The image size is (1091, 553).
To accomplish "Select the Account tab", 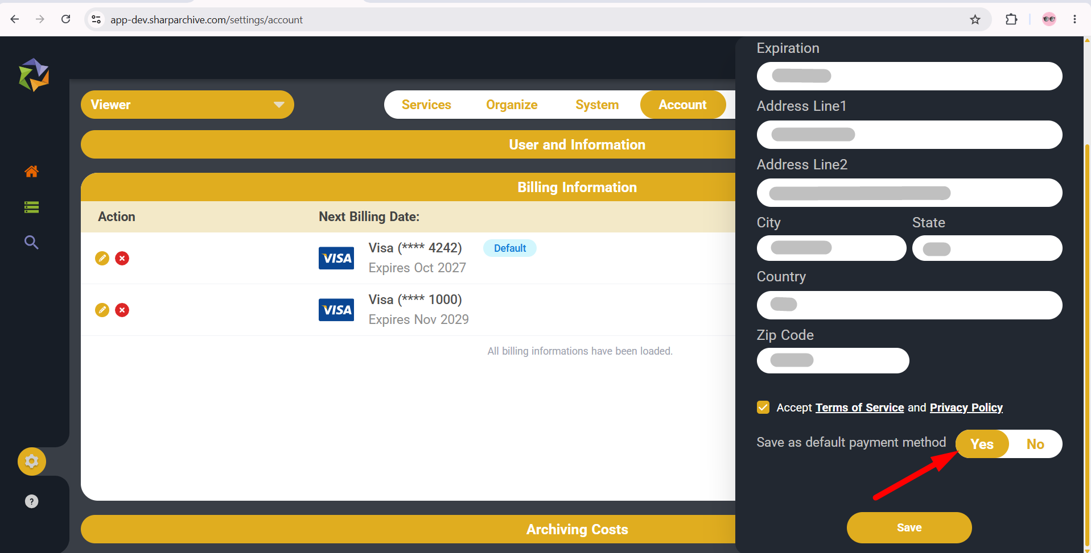I will [x=682, y=105].
